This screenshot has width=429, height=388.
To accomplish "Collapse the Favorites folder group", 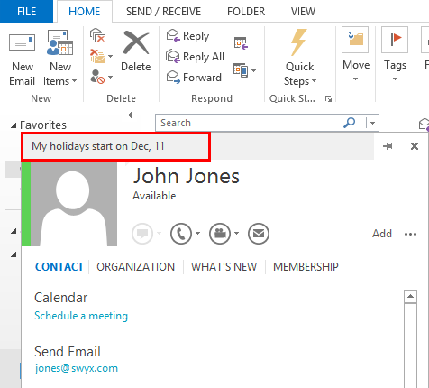I will pos(14,125).
